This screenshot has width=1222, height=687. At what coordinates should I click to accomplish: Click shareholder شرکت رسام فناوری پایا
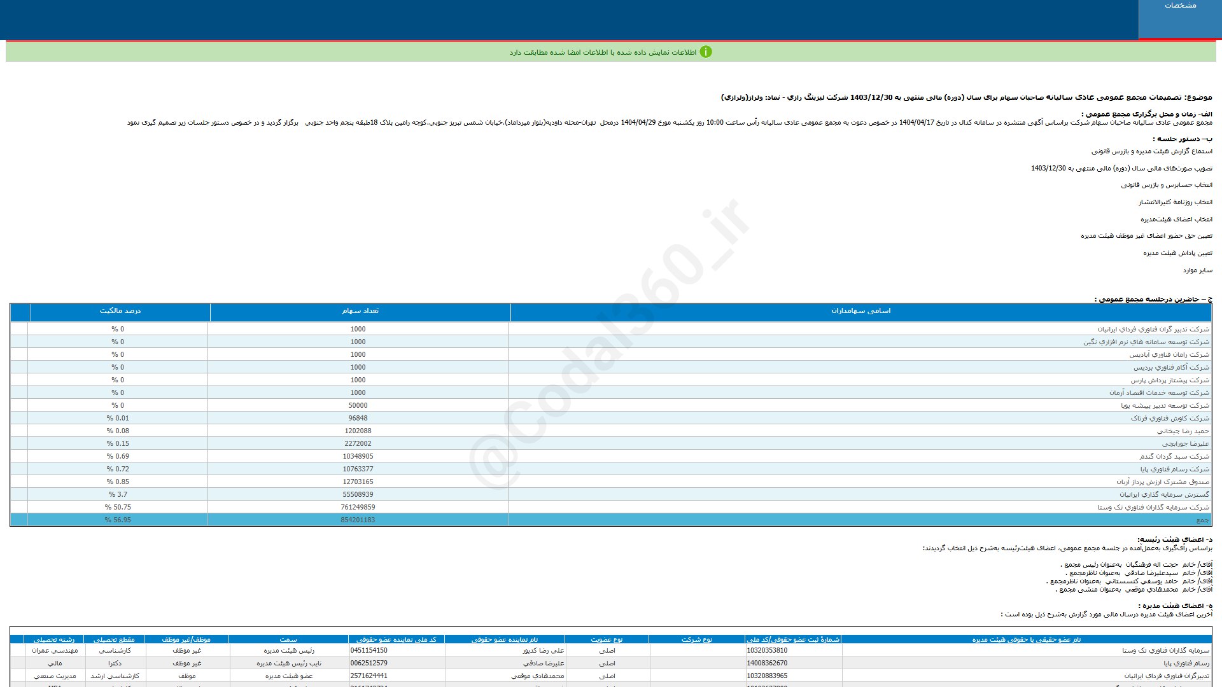click(x=1174, y=469)
